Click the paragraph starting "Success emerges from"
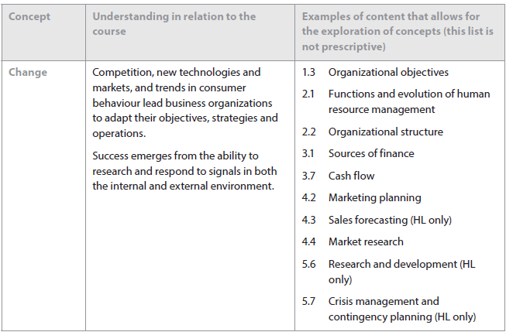The image size is (506, 332). [x=184, y=171]
